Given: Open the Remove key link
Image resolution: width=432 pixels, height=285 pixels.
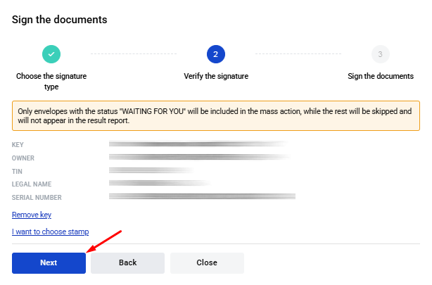Looking at the screenshot, I should pyautogui.click(x=32, y=215).
